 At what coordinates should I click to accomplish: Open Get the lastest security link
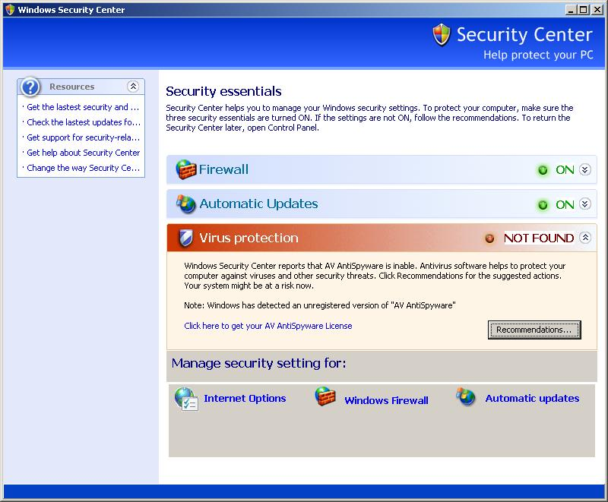pos(83,107)
